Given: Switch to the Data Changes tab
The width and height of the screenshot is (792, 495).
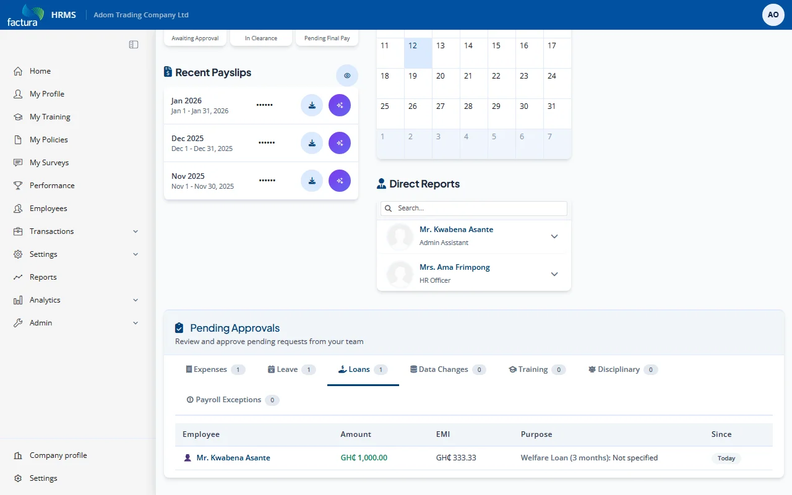Looking at the screenshot, I should [x=448, y=369].
